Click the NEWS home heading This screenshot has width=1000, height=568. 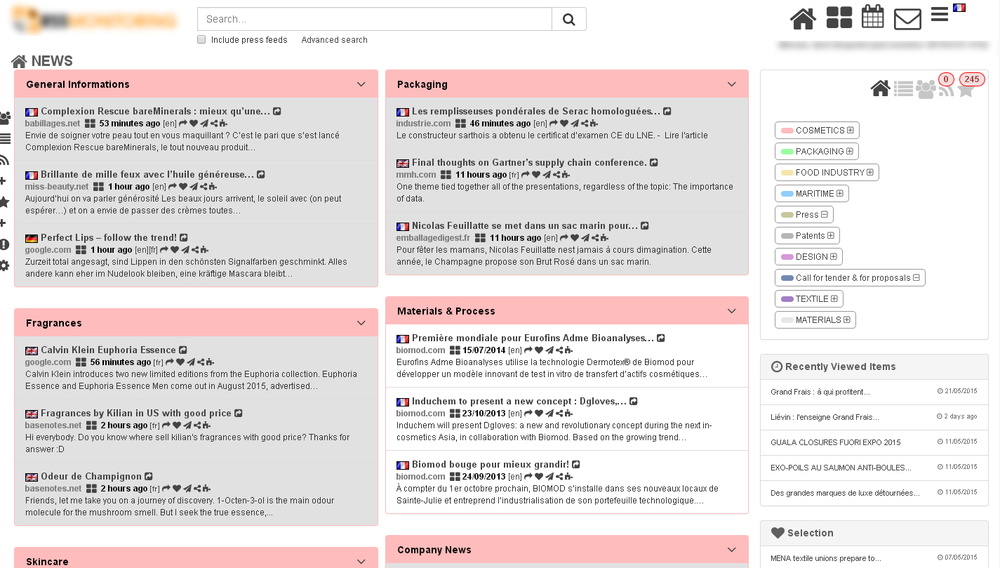(42, 61)
